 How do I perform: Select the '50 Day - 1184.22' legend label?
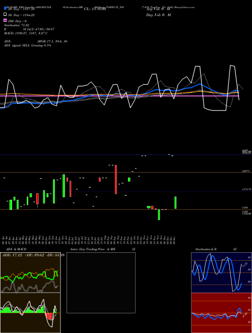click(21, 15)
